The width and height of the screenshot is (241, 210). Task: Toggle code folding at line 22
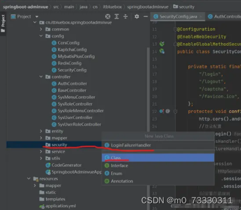(x=175, y=111)
